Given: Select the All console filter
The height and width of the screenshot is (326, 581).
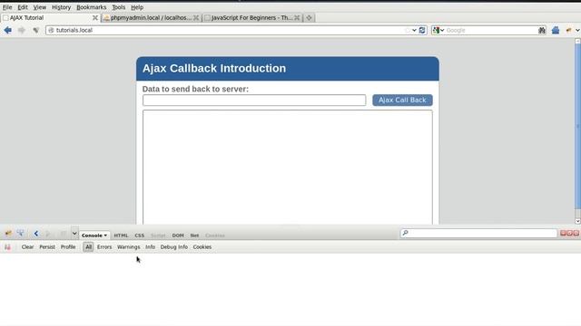Looking at the screenshot, I should 88,247.
